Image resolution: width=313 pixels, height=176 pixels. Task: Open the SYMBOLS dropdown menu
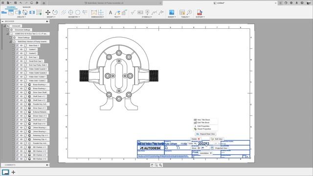point(147,17)
